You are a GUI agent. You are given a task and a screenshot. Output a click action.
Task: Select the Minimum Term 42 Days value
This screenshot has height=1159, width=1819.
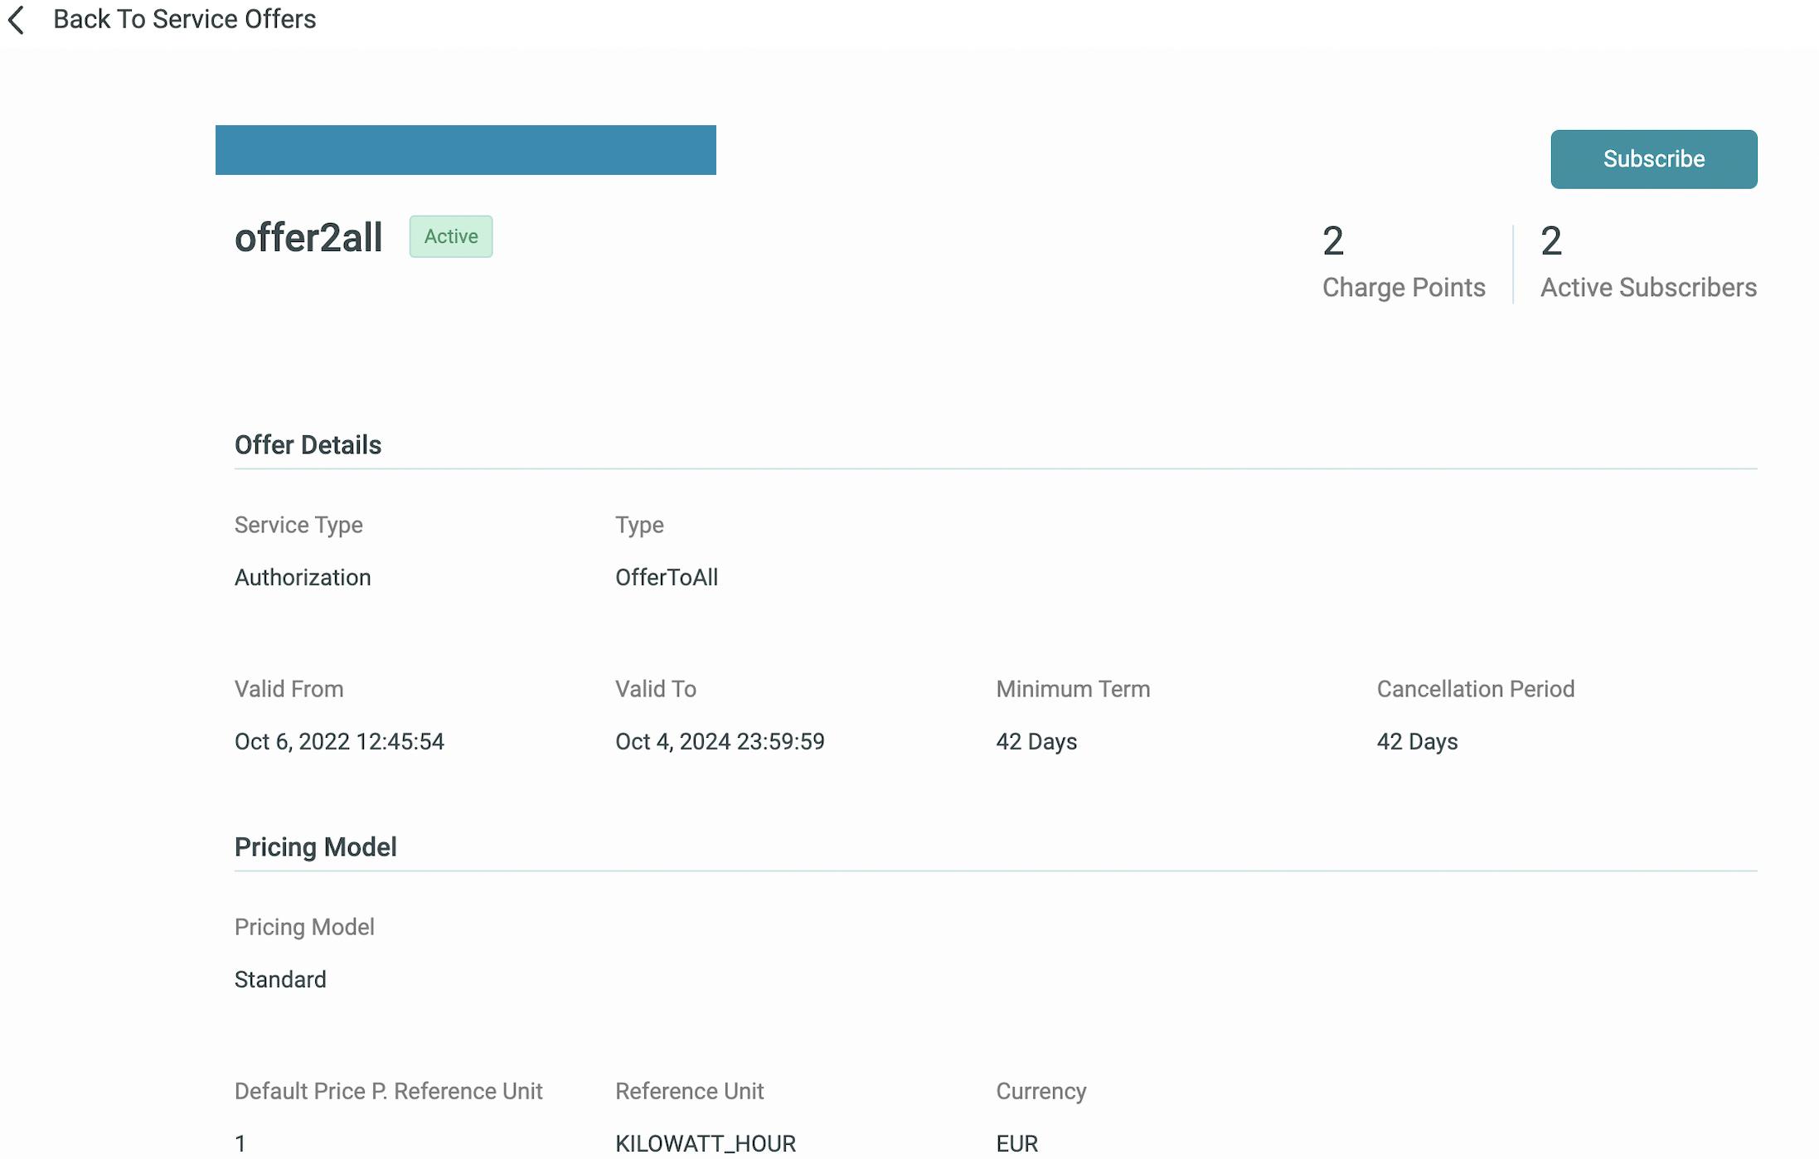pyautogui.click(x=1036, y=741)
